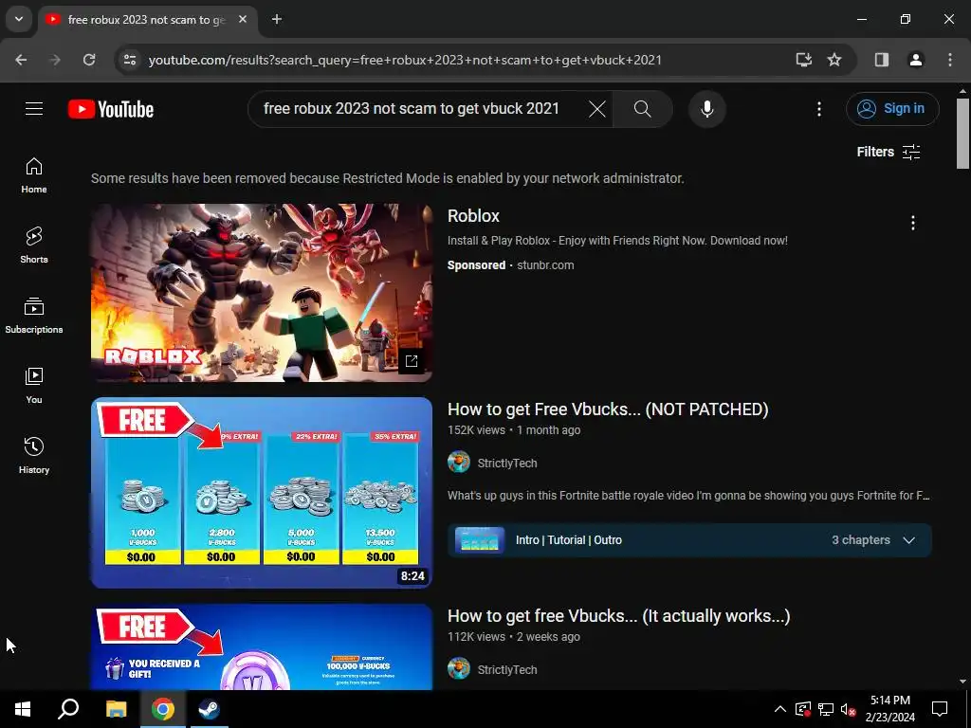Go back with the browser back arrow
This screenshot has height=728, width=971.
pyautogui.click(x=21, y=60)
